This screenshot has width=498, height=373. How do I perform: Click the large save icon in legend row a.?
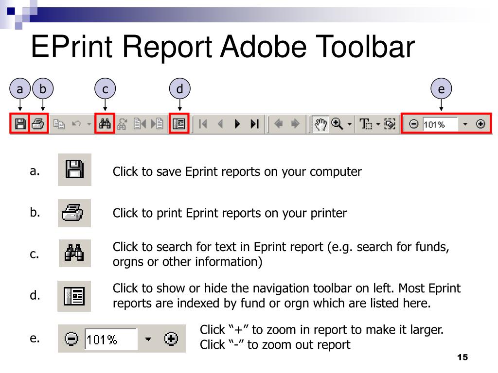pyautogui.click(x=74, y=170)
